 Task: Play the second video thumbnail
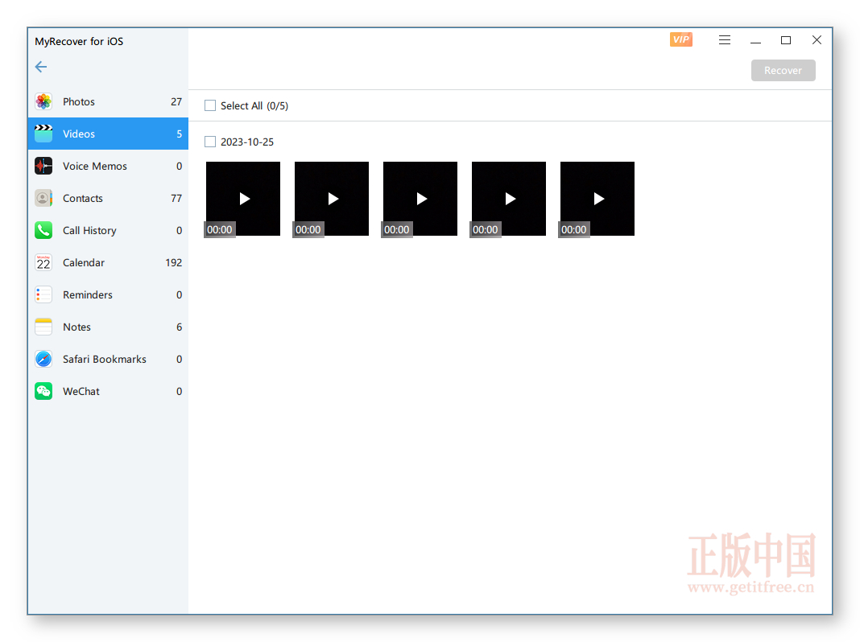point(332,198)
